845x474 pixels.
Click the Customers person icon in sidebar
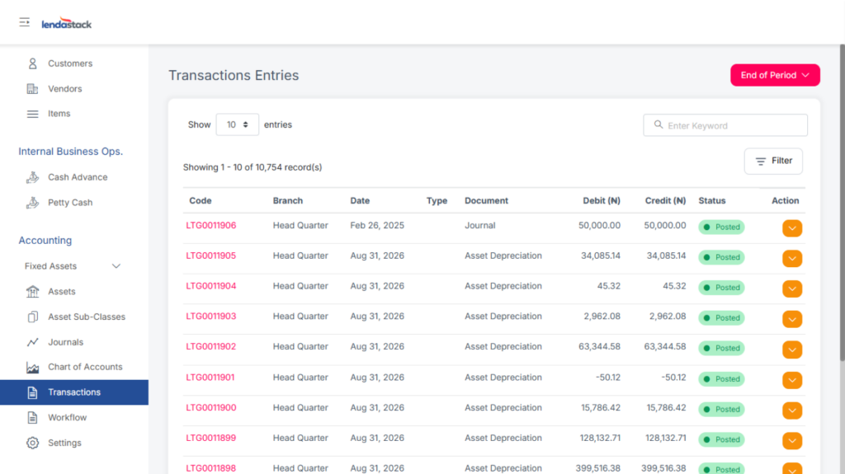click(33, 63)
